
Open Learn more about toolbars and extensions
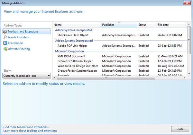tap(30, 131)
